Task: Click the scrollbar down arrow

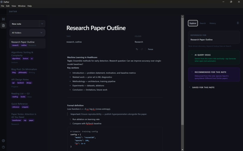Action: tap(182, 149)
